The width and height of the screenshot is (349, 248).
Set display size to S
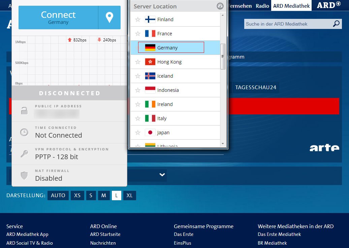coord(91,196)
